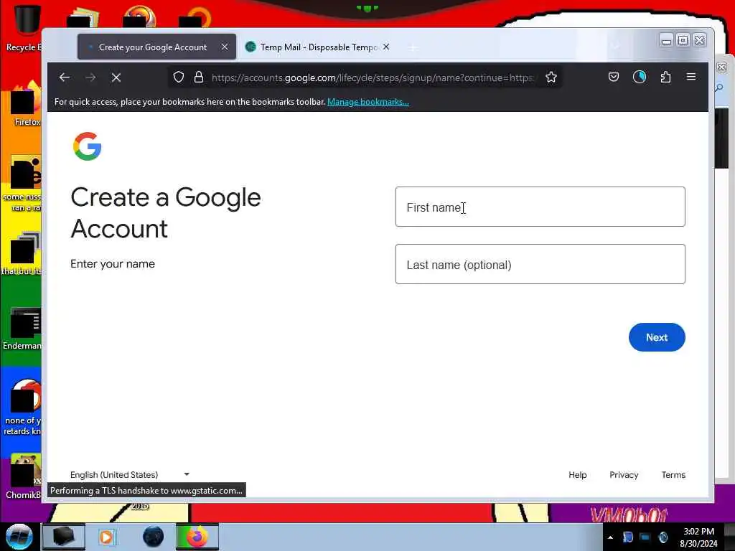Image resolution: width=735 pixels, height=551 pixels.
Task: Select the Firefox desktop shortcut
Action: pyautogui.click(x=25, y=104)
